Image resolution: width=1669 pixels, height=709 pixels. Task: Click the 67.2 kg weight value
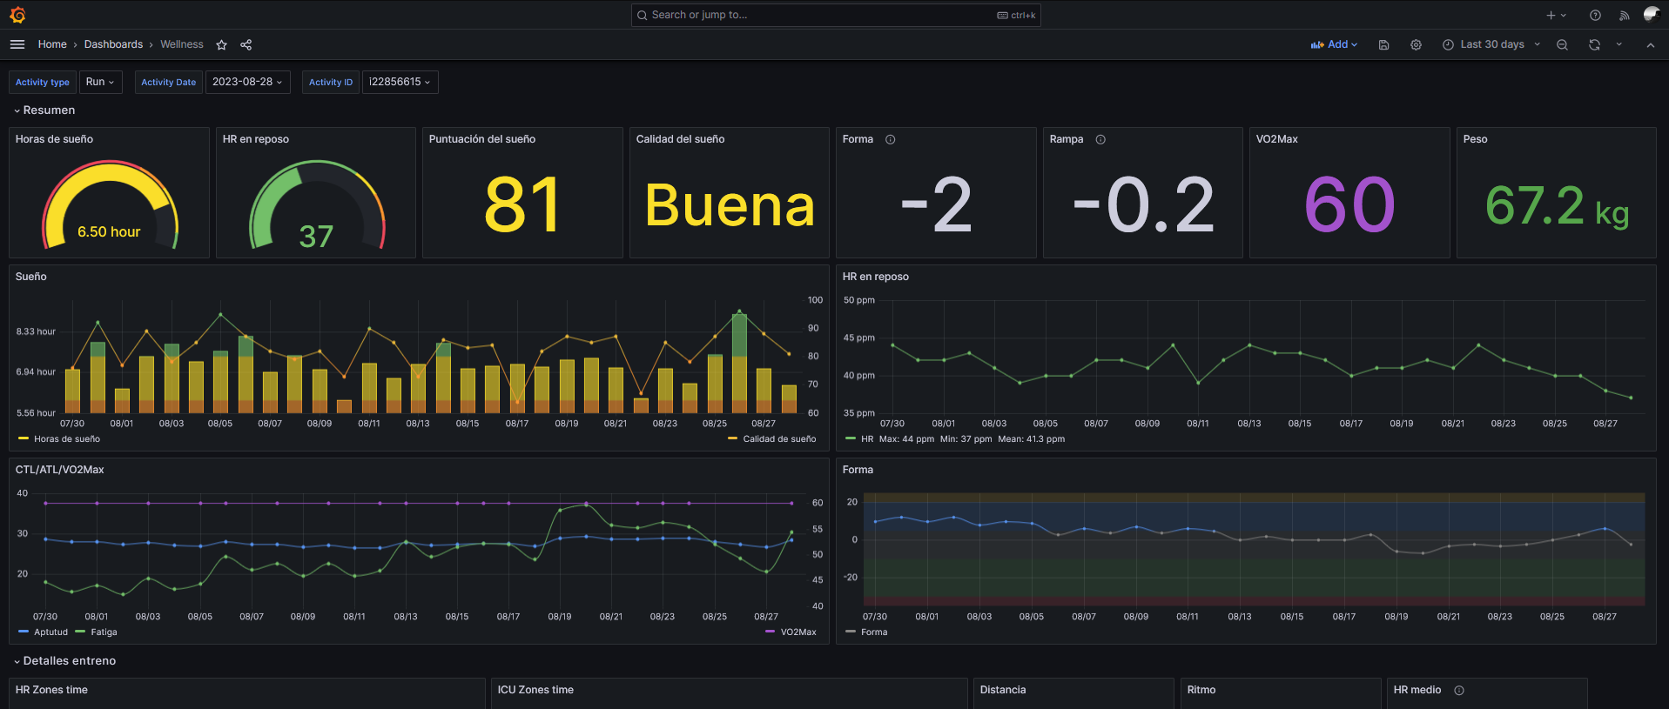point(1557,206)
